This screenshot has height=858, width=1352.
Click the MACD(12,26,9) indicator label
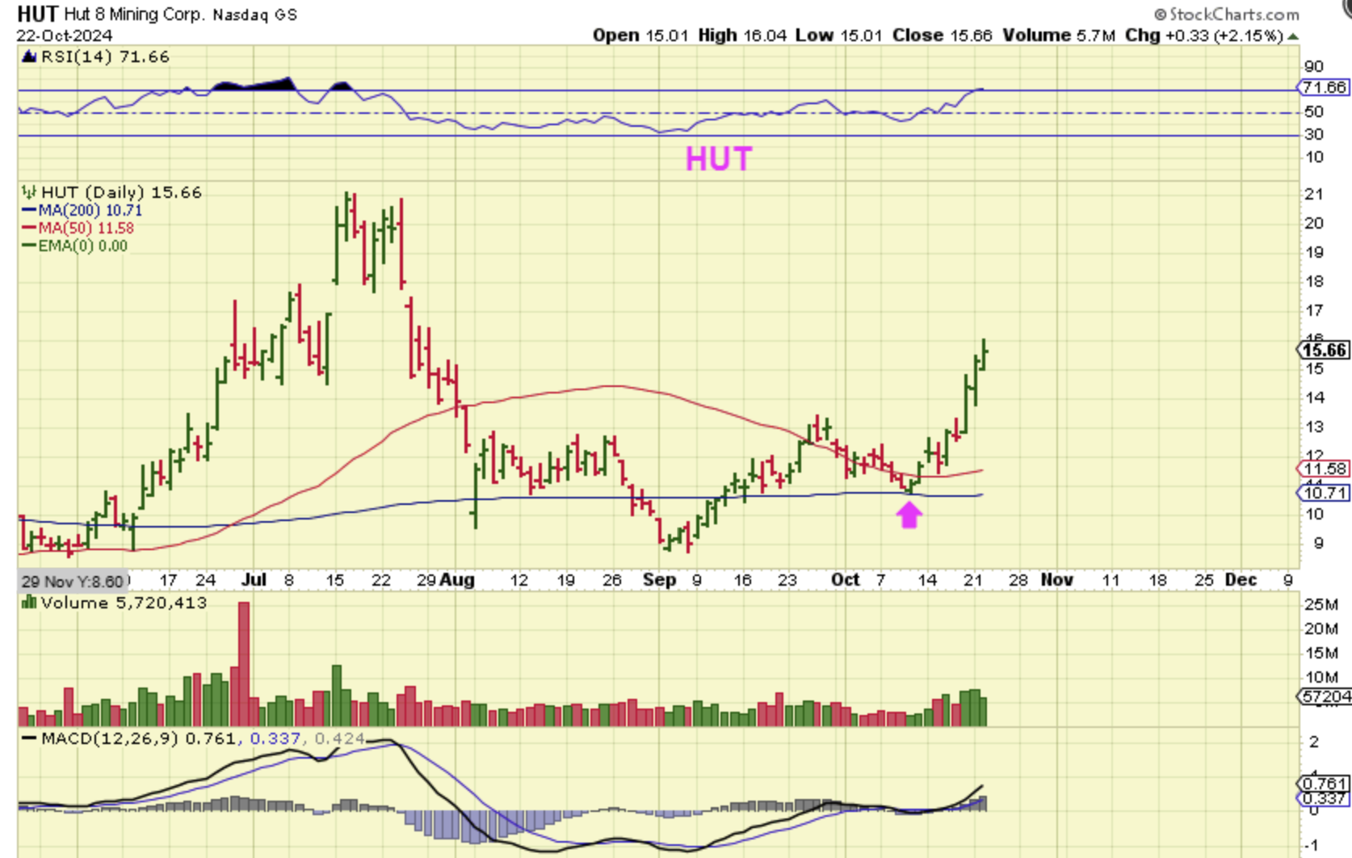110,738
